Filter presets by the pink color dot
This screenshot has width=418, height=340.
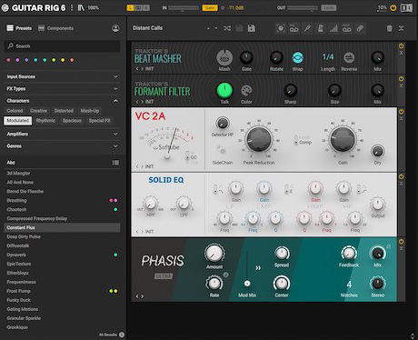click(8, 60)
